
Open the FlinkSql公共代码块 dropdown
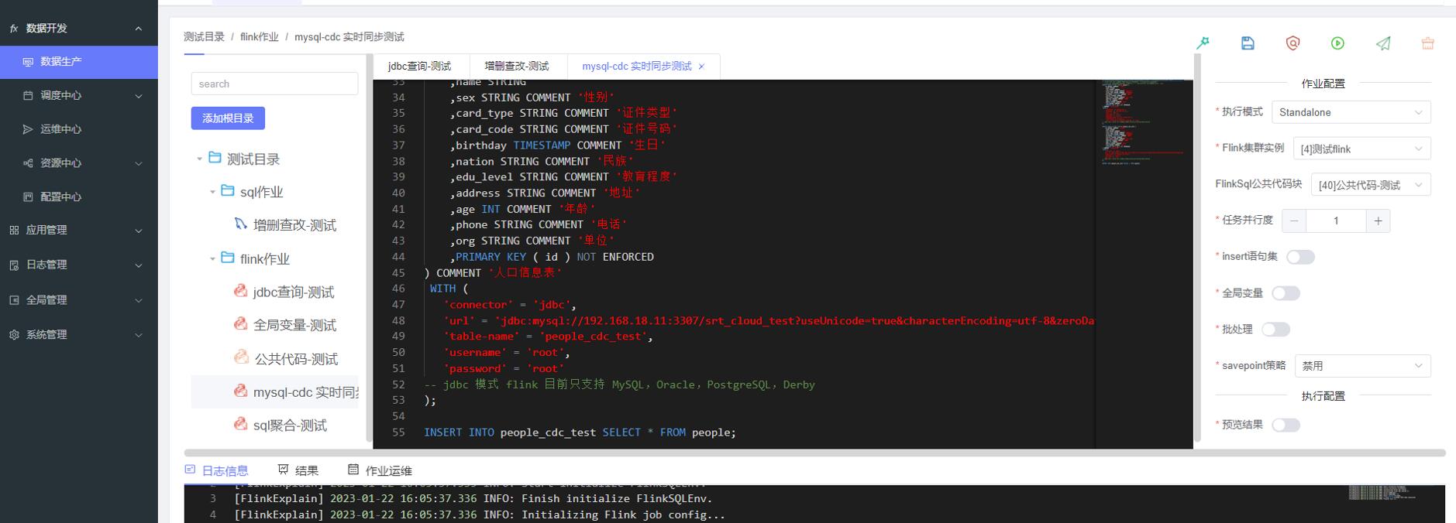tap(1370, 185)
